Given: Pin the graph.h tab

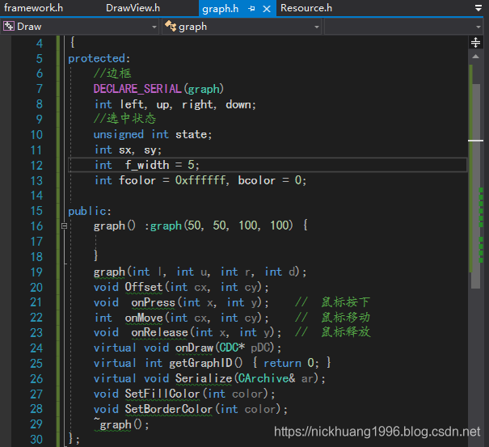Looking at the screenshot, I should click(x=252, y=8).
